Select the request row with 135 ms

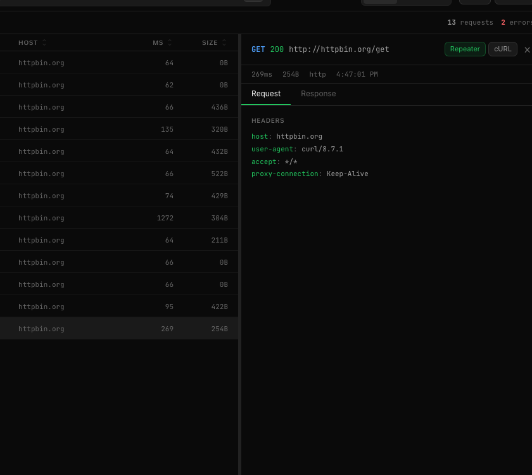pos(119,129)
